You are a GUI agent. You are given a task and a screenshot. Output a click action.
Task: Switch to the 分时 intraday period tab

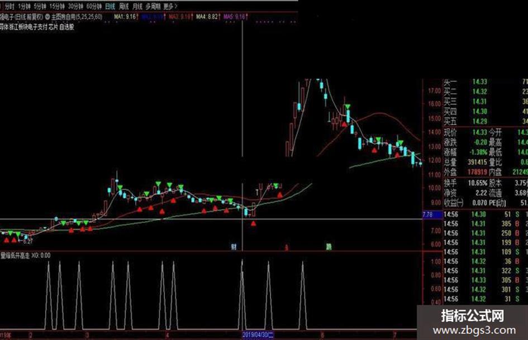point(9,6)
